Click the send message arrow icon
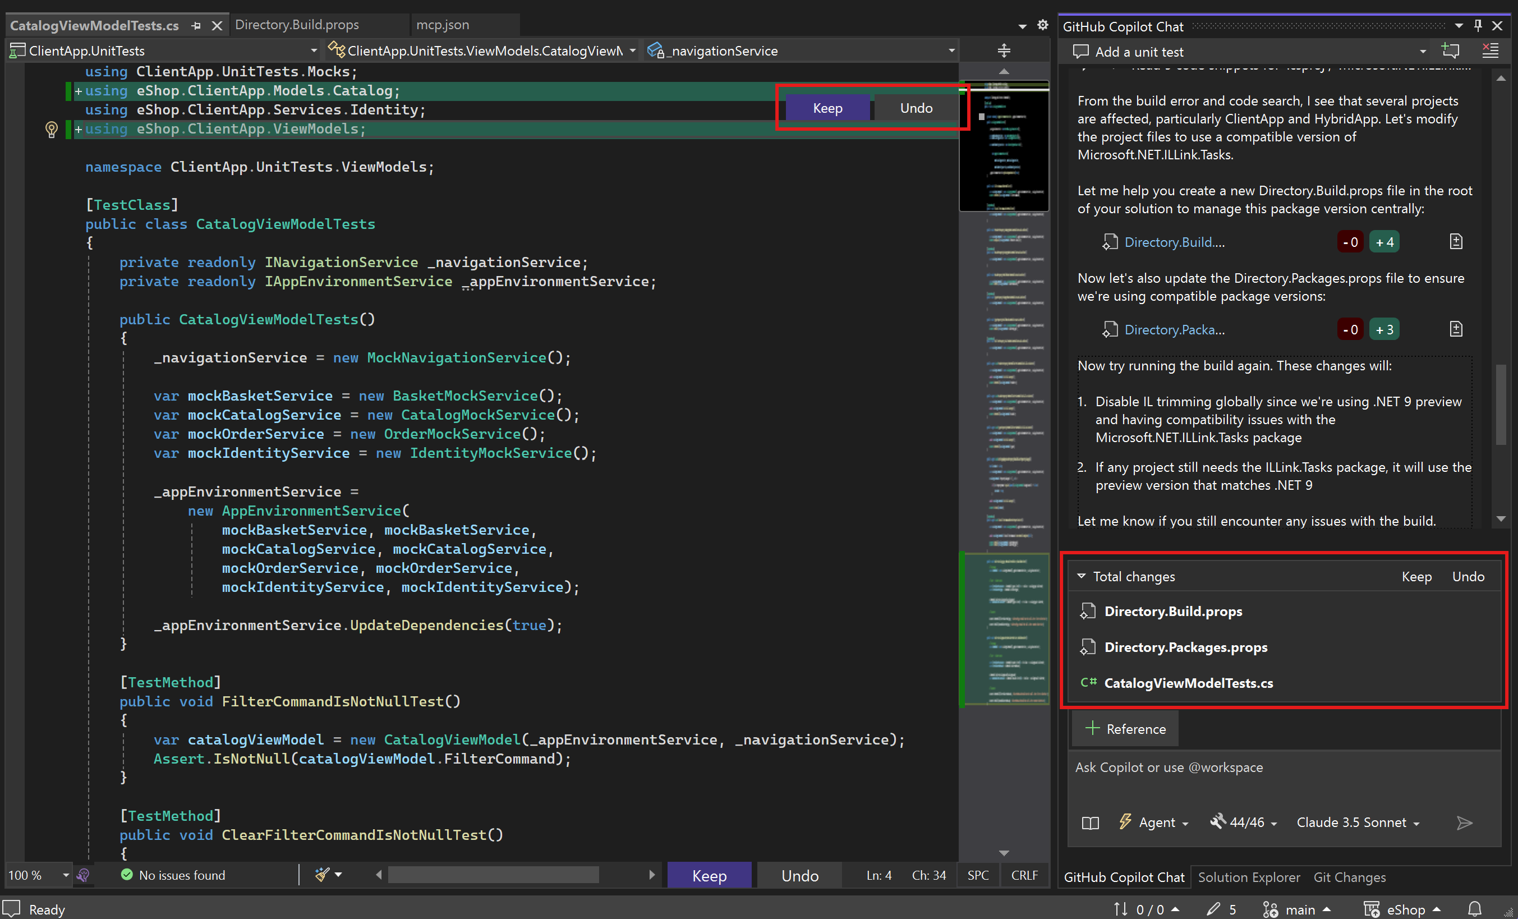 [1464, 822]
